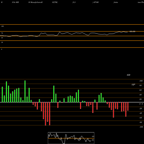Click the tallest green MR bar
Image resolution: width=144 pixels, height=144 pixels.
click(25, 91)
